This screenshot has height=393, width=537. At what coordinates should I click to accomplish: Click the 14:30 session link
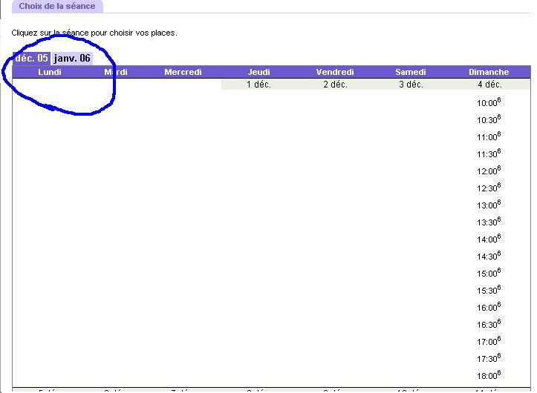pos(488,257)
